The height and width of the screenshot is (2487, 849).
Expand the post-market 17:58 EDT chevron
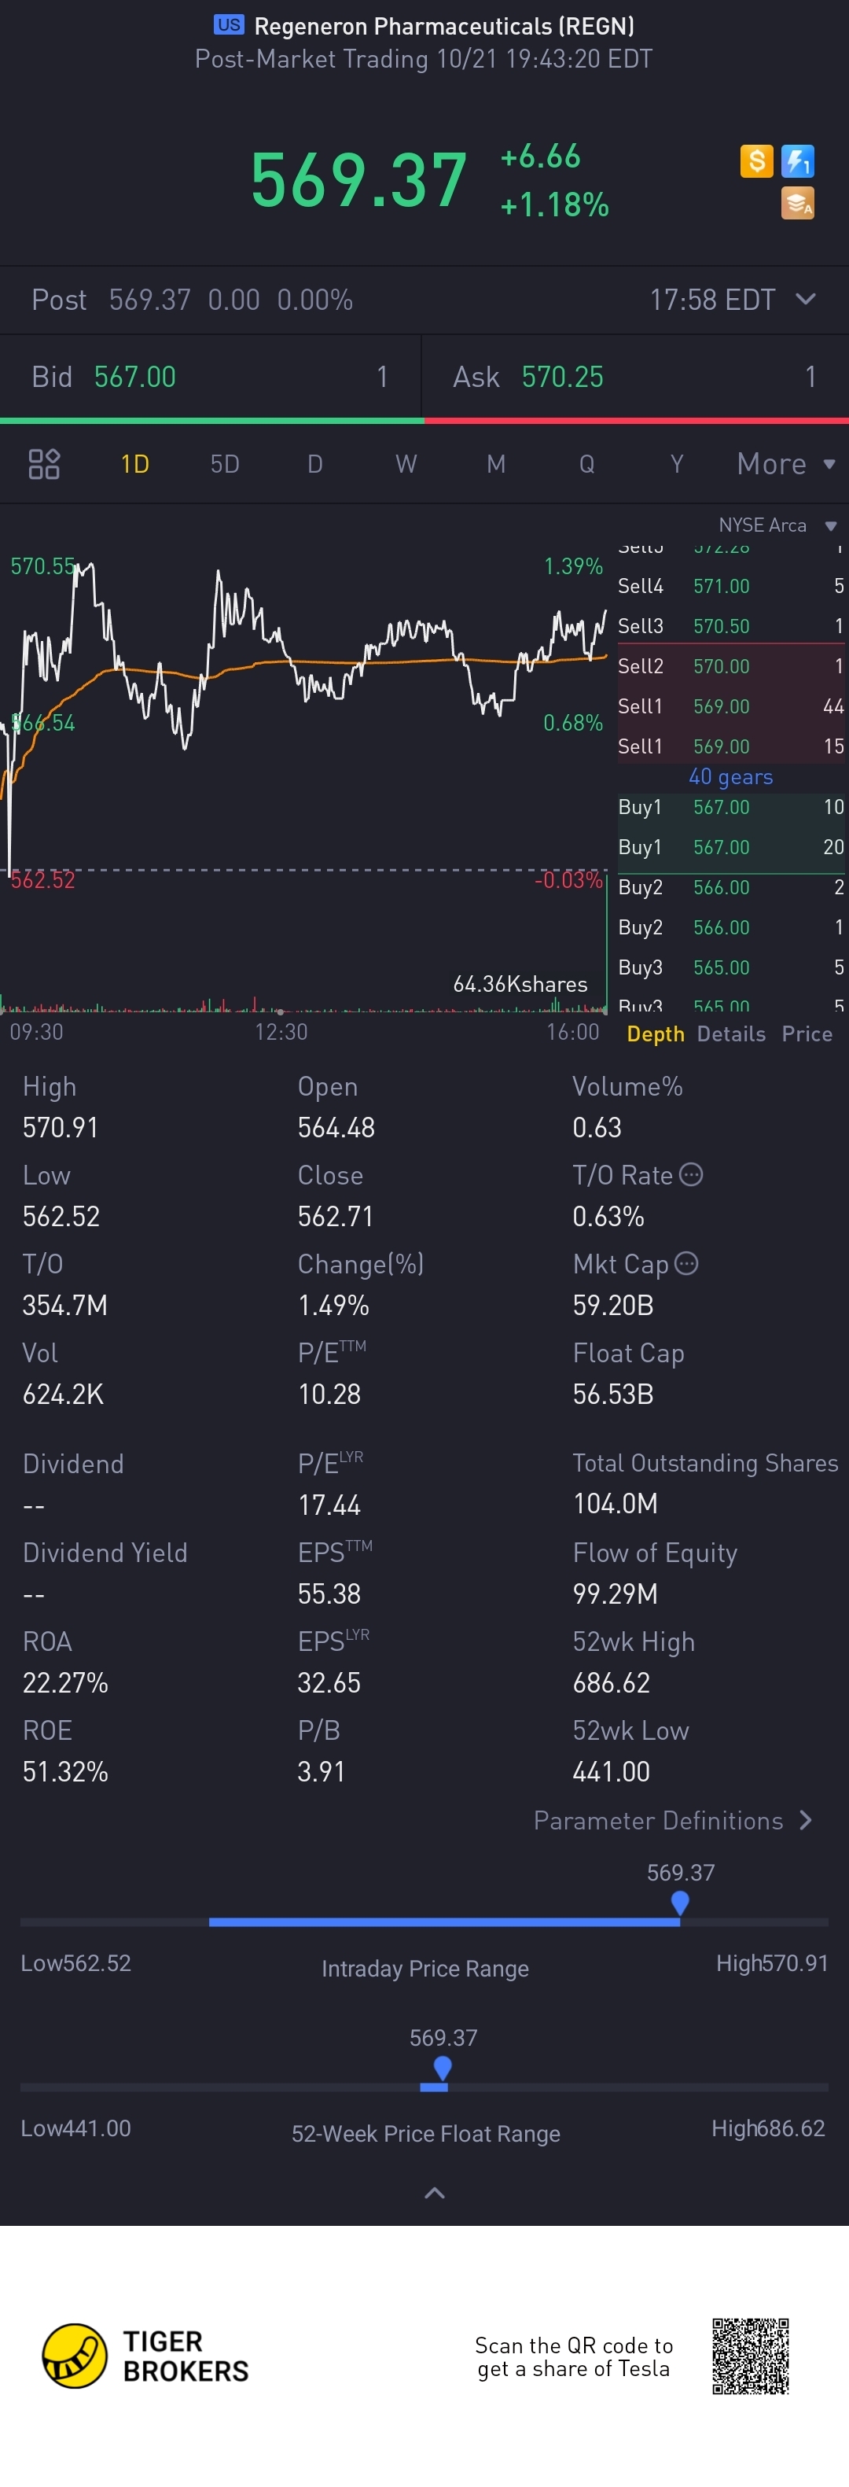pos(806,300)
